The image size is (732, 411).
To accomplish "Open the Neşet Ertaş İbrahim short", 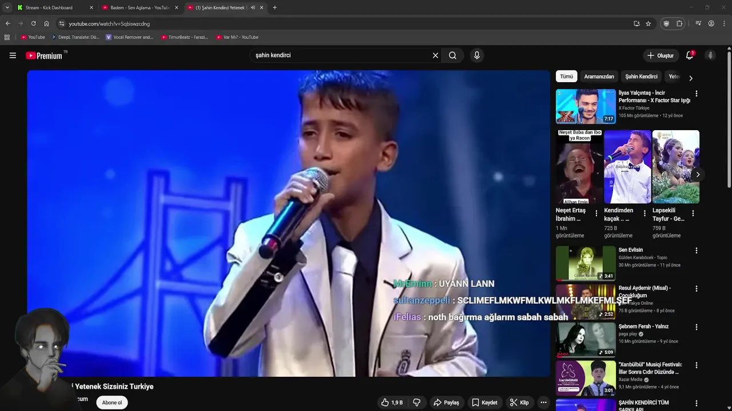I will coord(579,167).
